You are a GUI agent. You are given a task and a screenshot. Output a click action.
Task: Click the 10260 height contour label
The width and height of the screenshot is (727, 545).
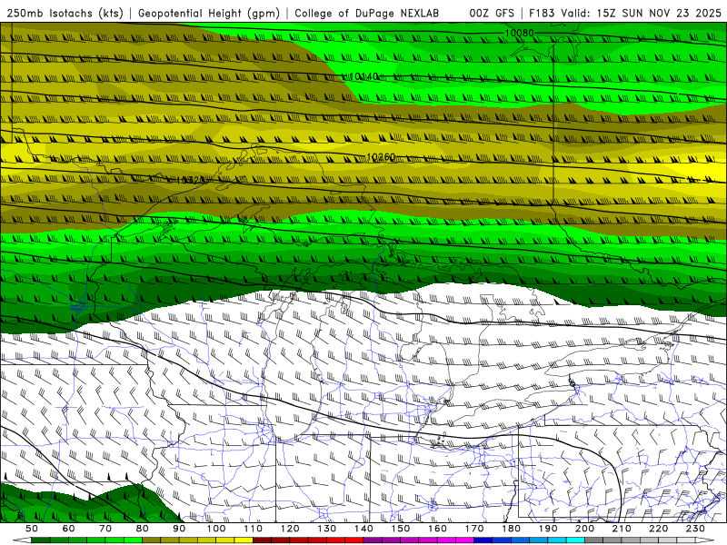pos(381,157)
